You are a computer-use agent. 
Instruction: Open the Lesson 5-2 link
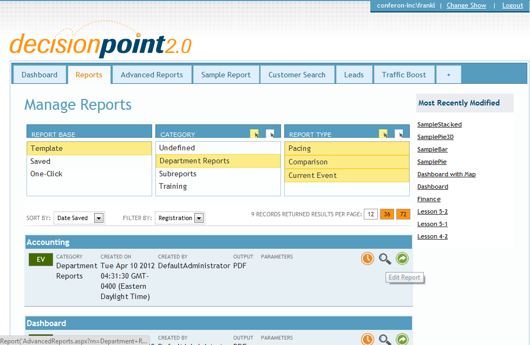coord(433,211)
